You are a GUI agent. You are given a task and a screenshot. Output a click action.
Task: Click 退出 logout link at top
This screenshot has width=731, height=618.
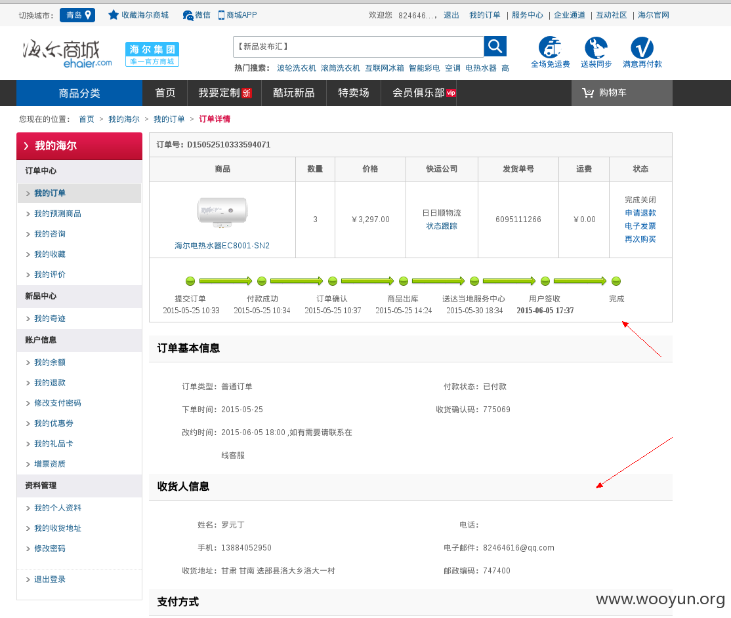[451, 15]
